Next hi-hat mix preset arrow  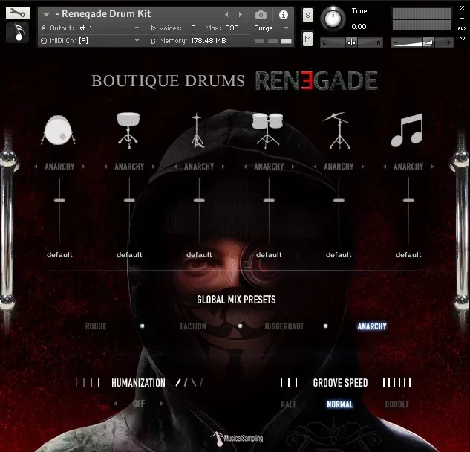(223, 167)
